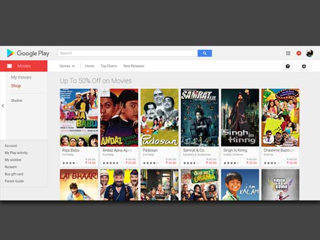Viewport: 320px width, 240px height.
Task: Open the Padosan movie poster
Action: point(159,117)
